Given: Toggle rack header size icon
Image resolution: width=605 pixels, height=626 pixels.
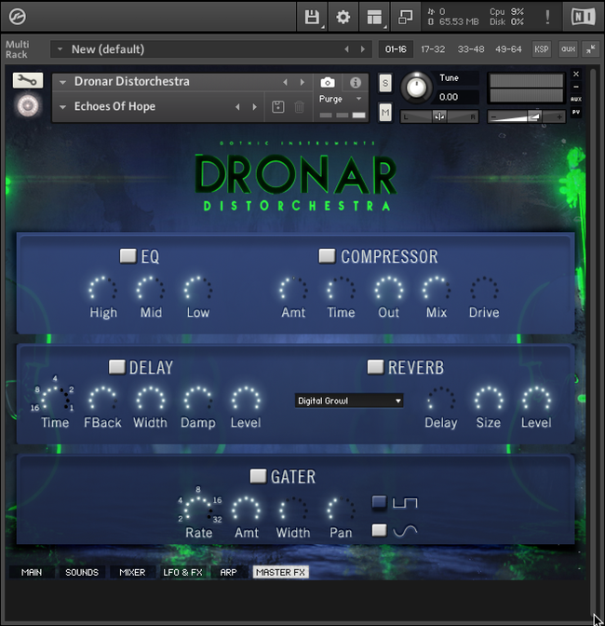Looking at the screenshot, I should [x=591, y=49].
